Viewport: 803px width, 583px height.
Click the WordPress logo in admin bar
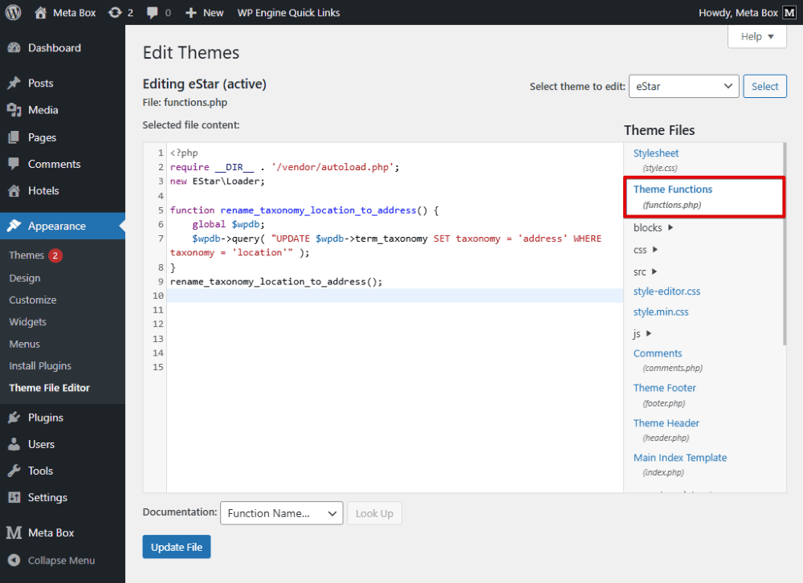point(12,12)
